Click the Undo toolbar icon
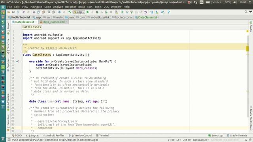Screen dimensions: 253x142 (x=24, y=12)
